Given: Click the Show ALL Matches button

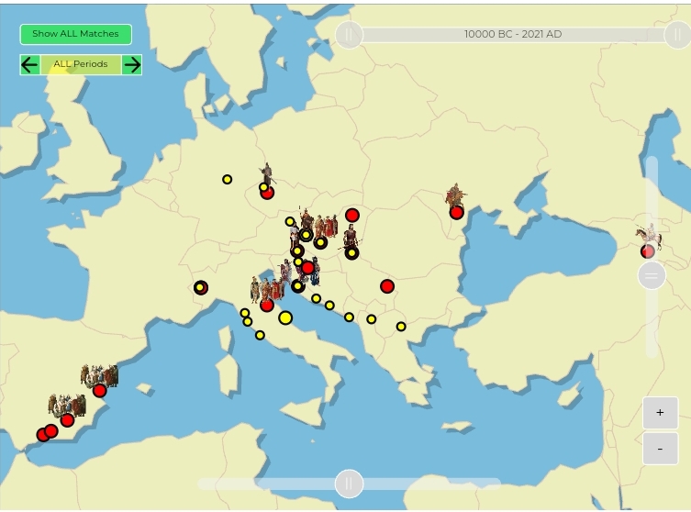Looking at the screenshot, I should (76, 34).
